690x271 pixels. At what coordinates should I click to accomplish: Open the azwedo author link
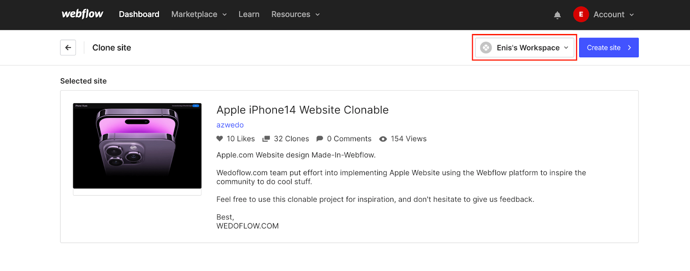coord(230,125)
